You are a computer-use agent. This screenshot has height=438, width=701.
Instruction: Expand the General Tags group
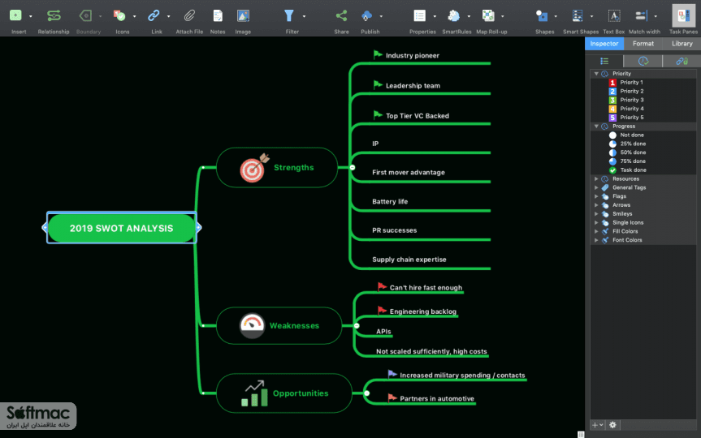pyautogui.click(x=596, y=187)
